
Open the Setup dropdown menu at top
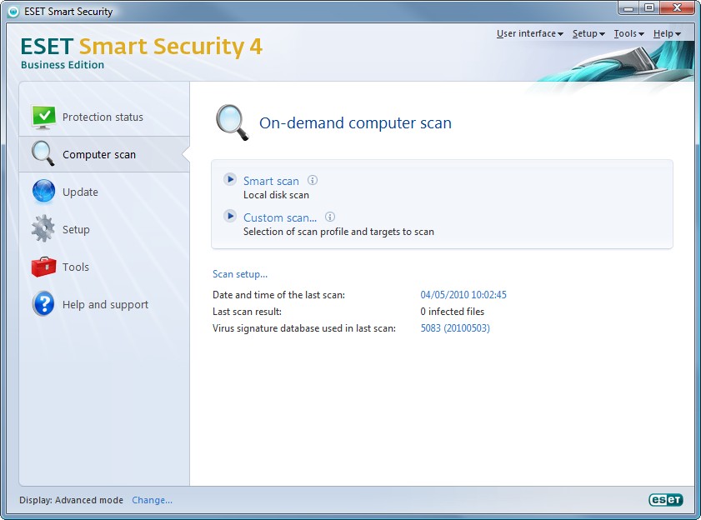588,33
